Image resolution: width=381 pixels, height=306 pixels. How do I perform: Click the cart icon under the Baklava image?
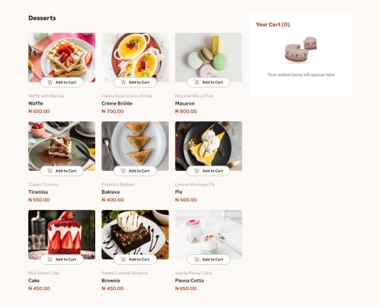pyautogui.click(x=123, y=171)
